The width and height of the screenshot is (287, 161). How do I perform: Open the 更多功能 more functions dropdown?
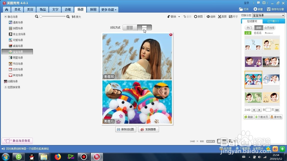109,9
